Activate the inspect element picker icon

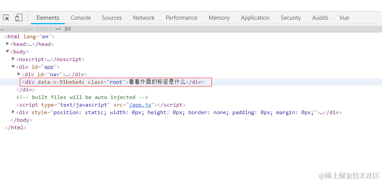6,18
